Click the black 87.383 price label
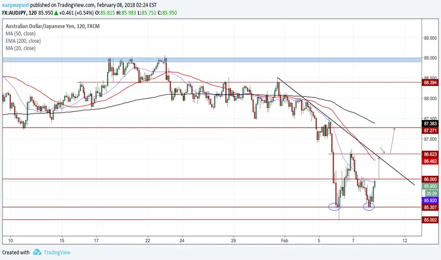This screenshot has height=260, width=441. [430, 124]
